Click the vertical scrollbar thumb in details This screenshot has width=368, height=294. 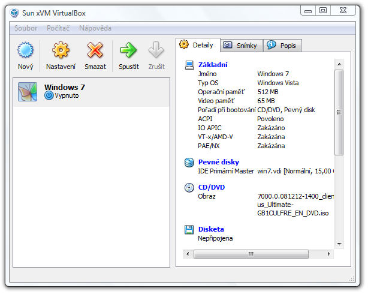(x=339, y=112)
